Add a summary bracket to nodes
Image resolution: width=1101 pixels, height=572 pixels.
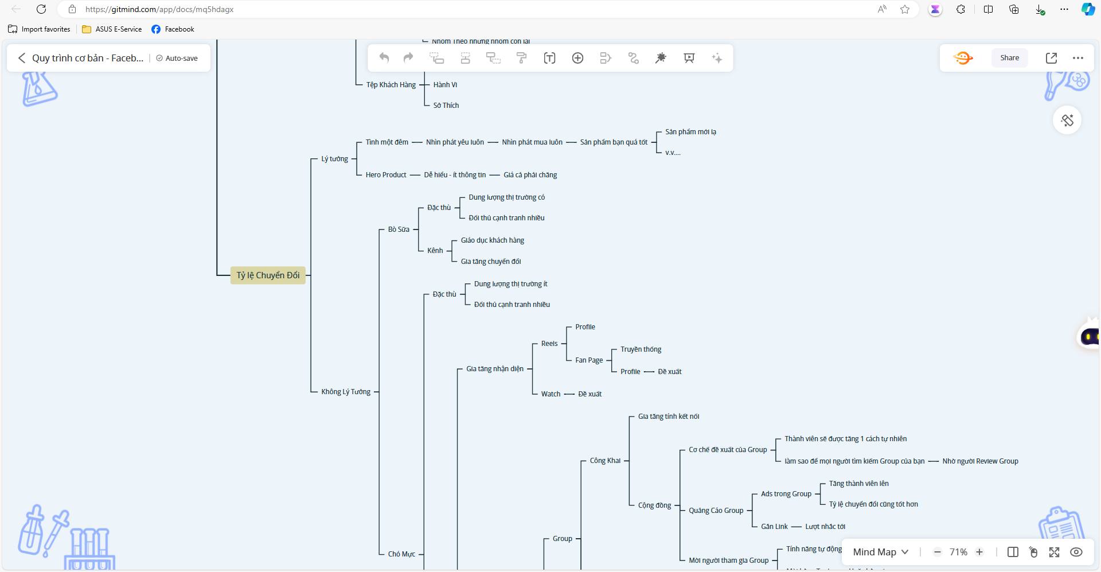click(x=606, y=58)
